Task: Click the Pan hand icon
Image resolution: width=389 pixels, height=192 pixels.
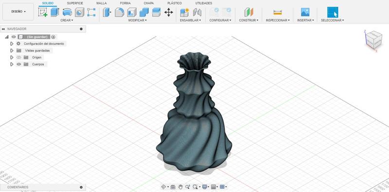Action: [180, 187]
